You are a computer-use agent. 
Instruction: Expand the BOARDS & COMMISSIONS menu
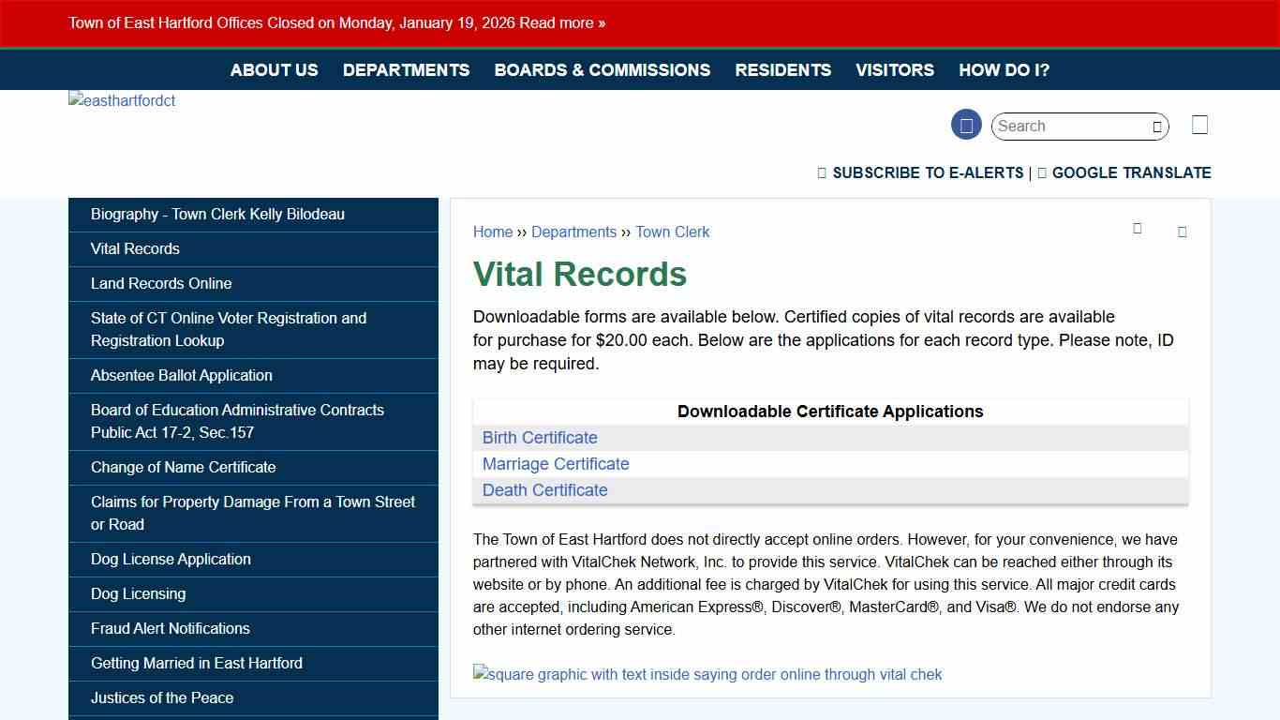click(603, 69)
